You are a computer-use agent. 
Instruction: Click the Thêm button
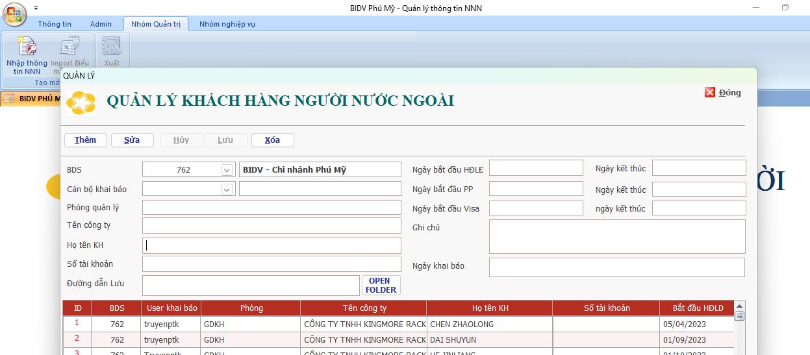tap(85, 140)
